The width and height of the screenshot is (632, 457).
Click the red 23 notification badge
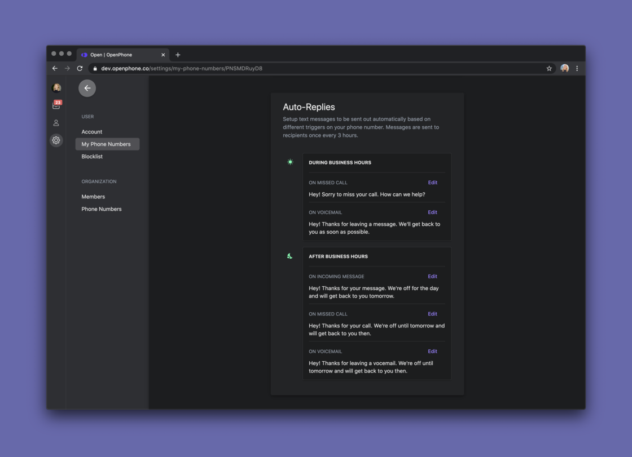pyautogui.click(x=58, y=102)
